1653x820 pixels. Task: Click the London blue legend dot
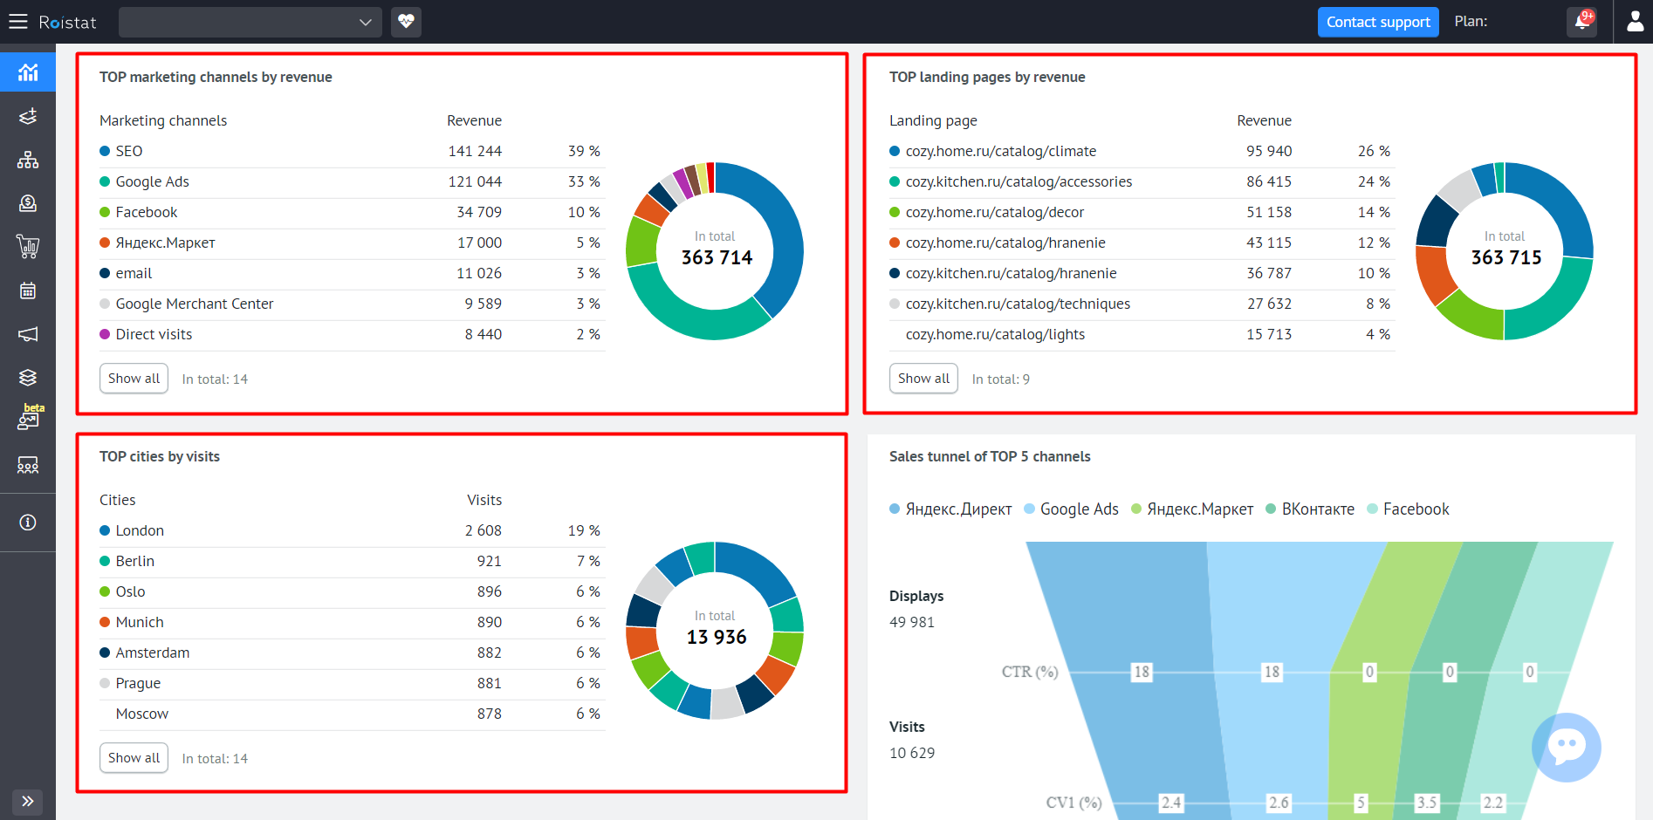coord(105,530)
